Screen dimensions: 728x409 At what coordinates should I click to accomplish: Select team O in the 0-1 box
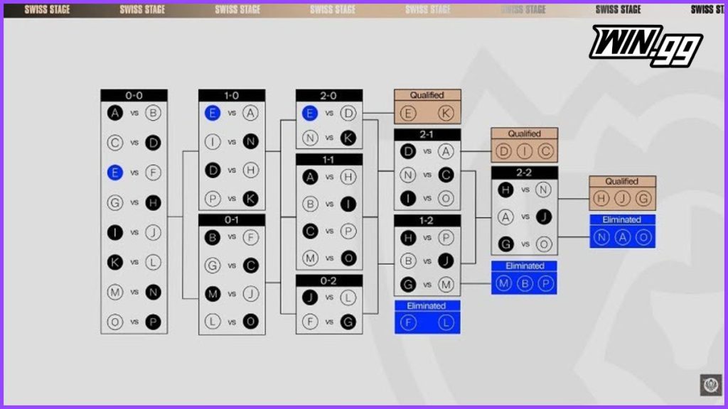click(x=251, y=322)
